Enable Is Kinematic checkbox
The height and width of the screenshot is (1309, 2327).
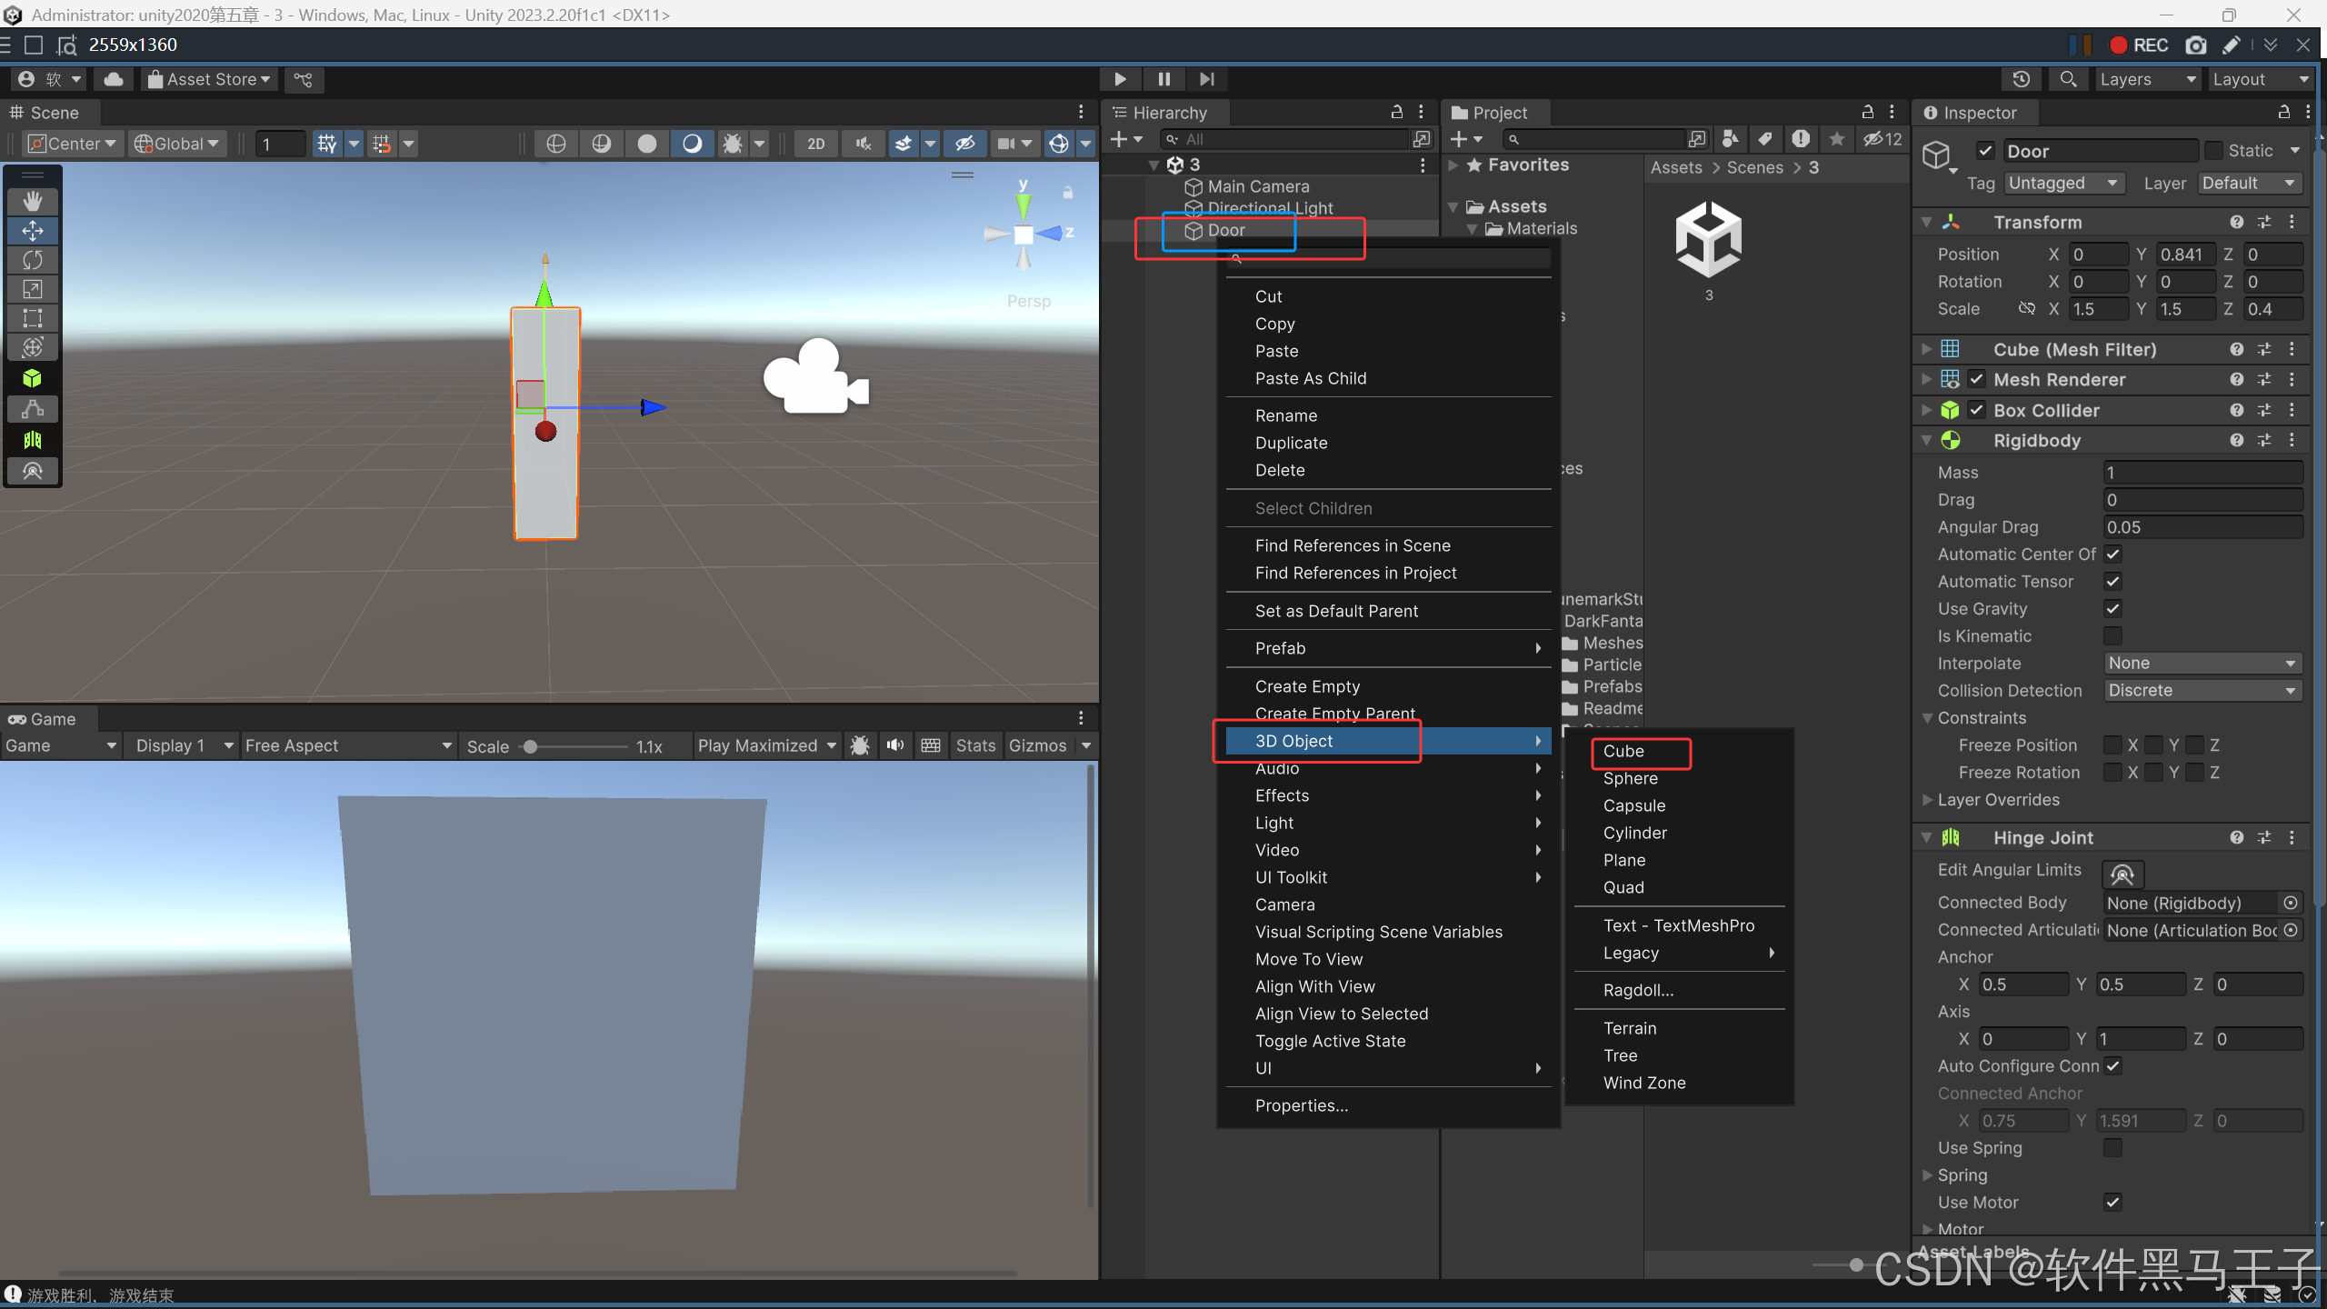coord(2112,636)
